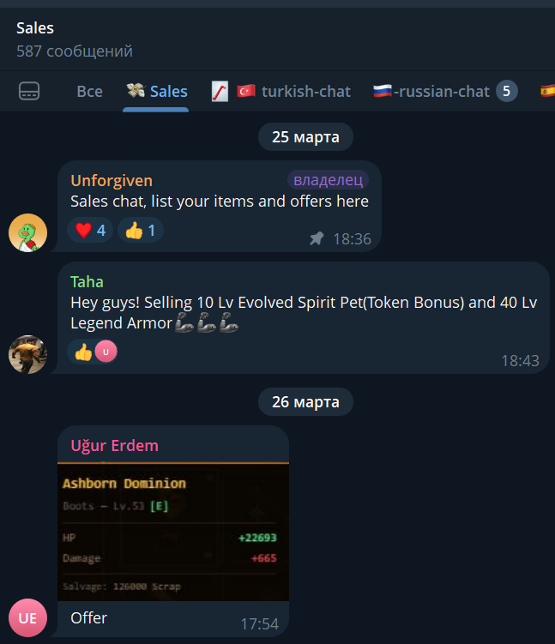Click the Russian flag icon
This screenshot has height=644, width=555.
pos(382,91)
